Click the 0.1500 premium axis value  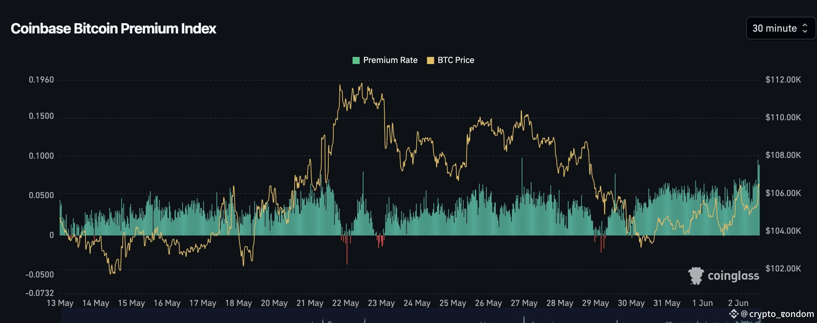(41, 116)
